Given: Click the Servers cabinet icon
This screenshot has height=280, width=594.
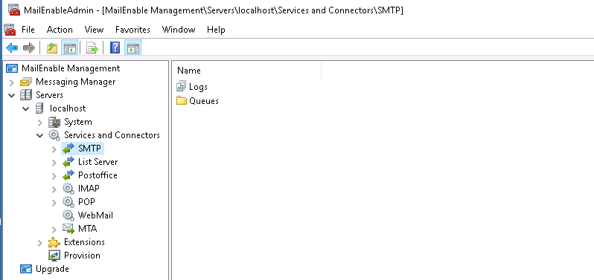Looking at the screenshot, I should pyautogui.click(x=26, y=95).
